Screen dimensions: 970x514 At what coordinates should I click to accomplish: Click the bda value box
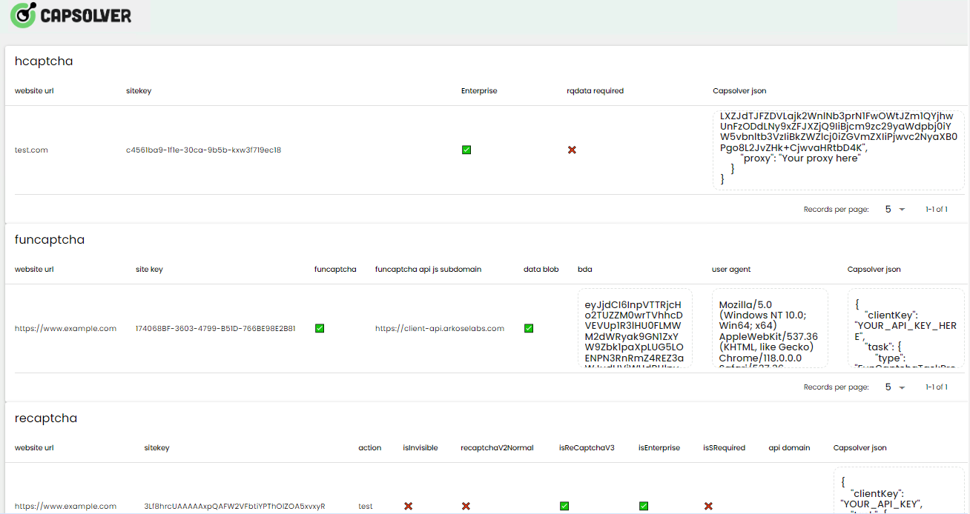635,328
